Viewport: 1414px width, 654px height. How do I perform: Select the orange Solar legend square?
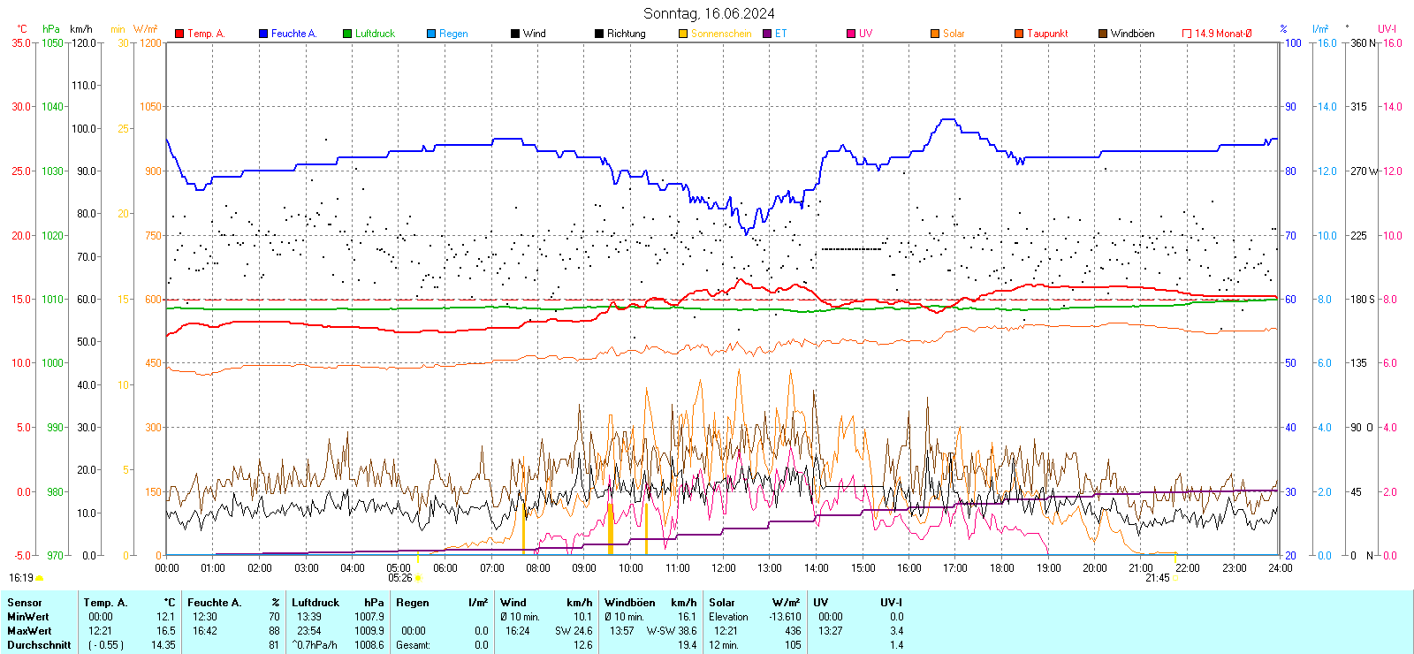[935, 34]
